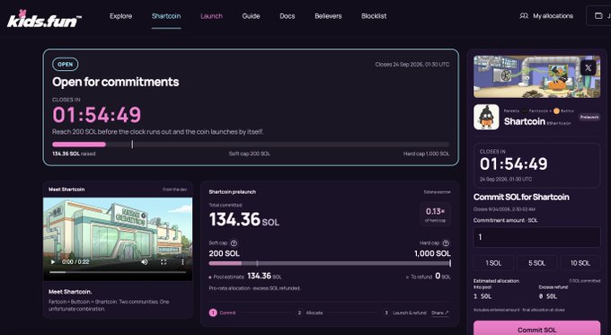Click the 'Pro-rata allocation' note
This screenshot has width=611, height=335.
click(x=254, y=288)
